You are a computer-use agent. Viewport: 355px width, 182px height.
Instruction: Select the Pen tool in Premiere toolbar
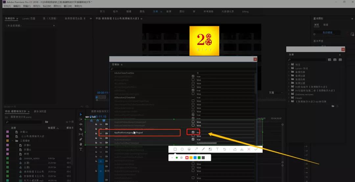[x=81, y=139]
